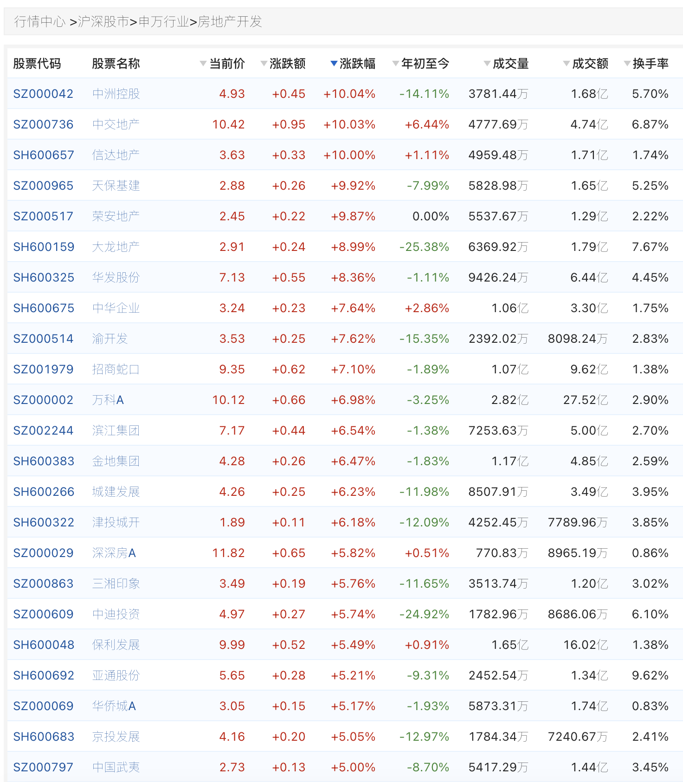Open stock code SH600683

coord(44,737)
